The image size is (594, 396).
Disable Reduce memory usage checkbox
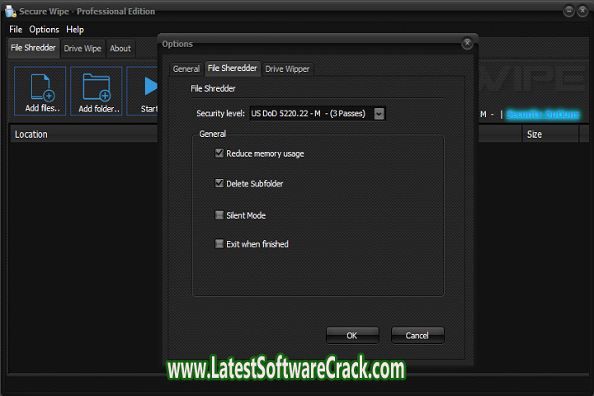(219, 153)
